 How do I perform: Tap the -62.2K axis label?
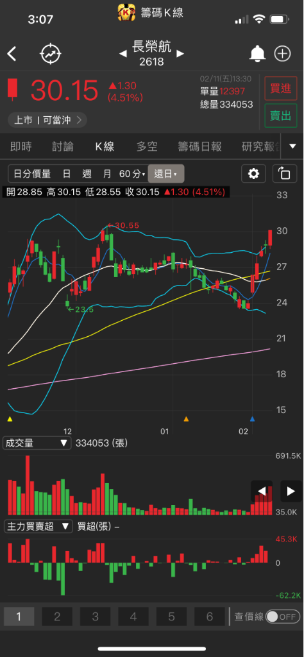(288, 595)
